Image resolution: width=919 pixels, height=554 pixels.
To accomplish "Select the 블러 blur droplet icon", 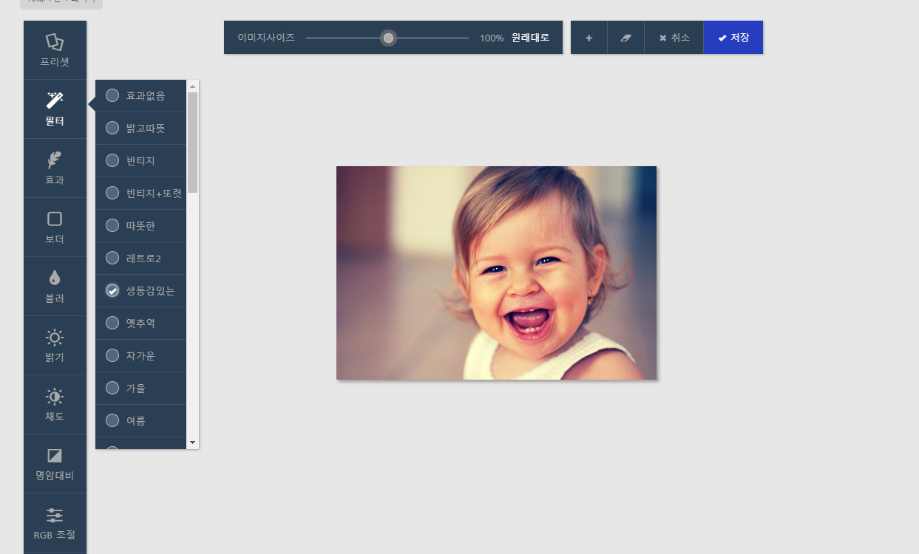I will [55, 278].
